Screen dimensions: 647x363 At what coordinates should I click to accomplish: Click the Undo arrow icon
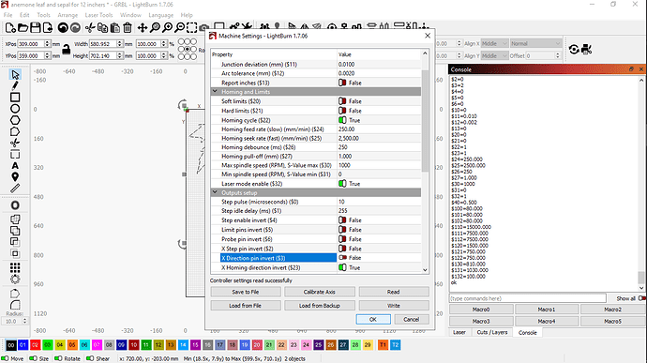(x=63, y=27)
